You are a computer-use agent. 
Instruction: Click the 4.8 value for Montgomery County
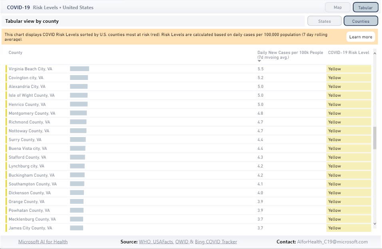(x=260, y=113)
